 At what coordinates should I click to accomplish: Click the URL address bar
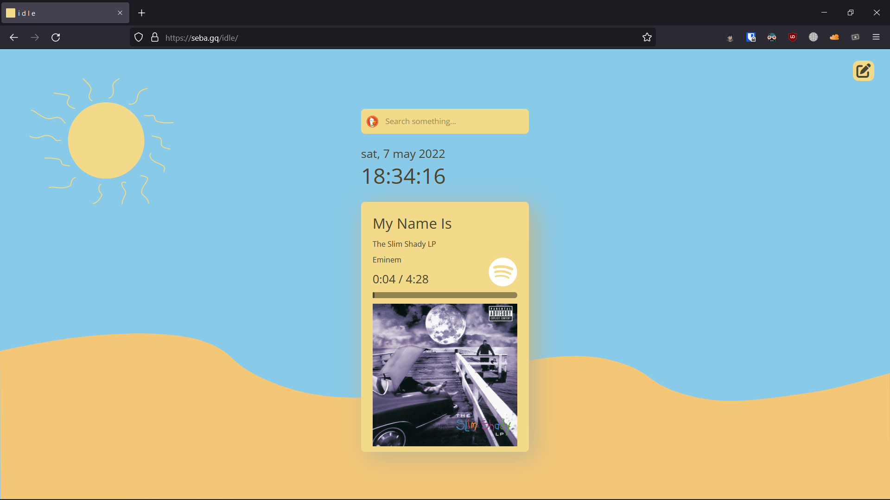(394, 37)
